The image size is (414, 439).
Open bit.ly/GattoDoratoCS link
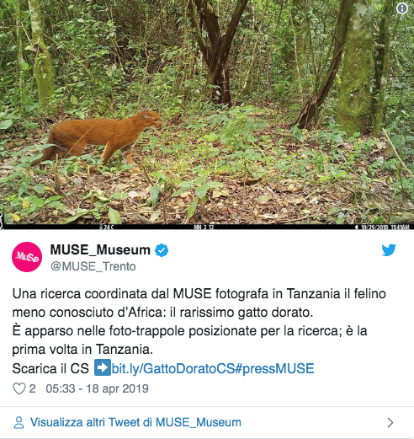[x=173, y=368]
